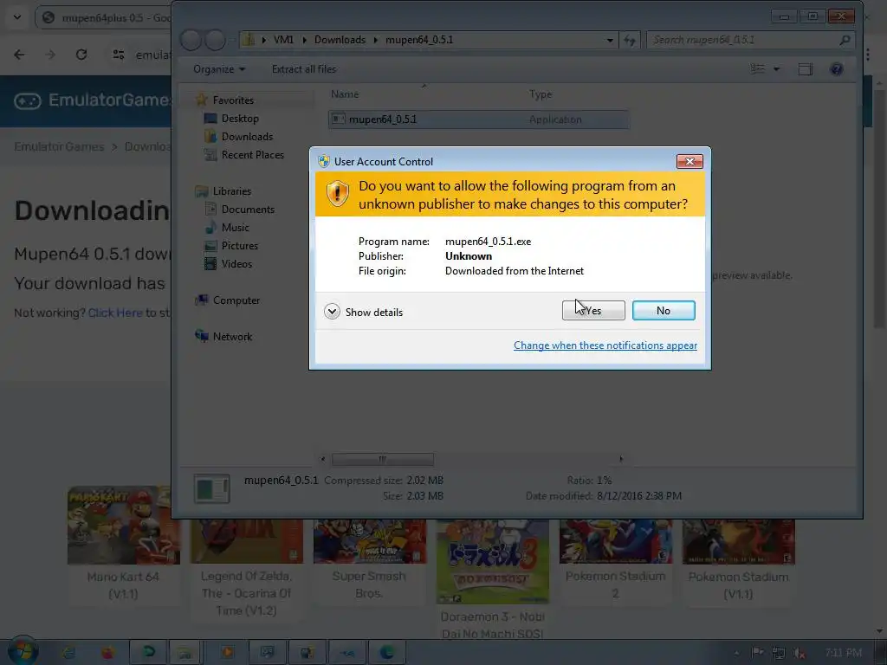This screenshot has height=665, width=887.
Task: Click the Explorer search magnifier icon
Action: click(x=845, y=40)
